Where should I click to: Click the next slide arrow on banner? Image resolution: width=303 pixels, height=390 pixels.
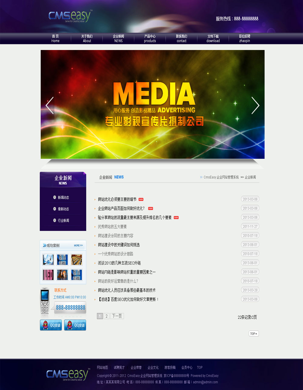[x=255, y=105]
